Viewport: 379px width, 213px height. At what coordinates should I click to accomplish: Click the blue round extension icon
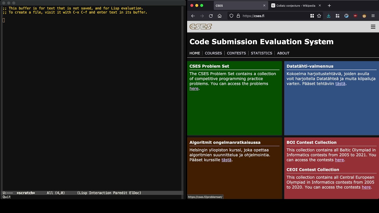[346, 16]
